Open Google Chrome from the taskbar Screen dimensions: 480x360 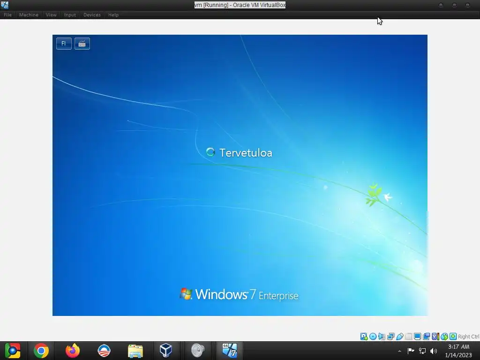click(x=41, y=351)
